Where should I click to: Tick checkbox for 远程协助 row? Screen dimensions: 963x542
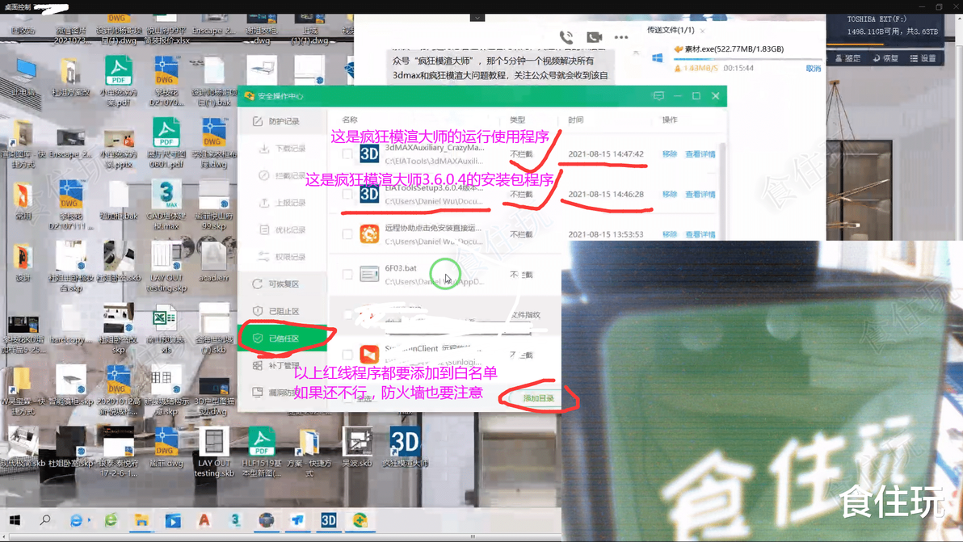tap(347, 234)
